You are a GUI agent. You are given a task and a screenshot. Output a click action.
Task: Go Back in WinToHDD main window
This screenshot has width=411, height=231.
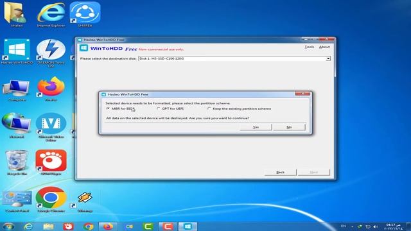pos(281,173)
